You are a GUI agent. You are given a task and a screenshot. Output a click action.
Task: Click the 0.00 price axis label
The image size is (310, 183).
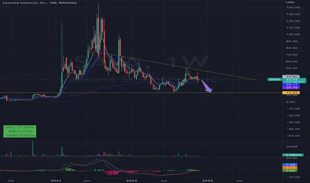290,102
